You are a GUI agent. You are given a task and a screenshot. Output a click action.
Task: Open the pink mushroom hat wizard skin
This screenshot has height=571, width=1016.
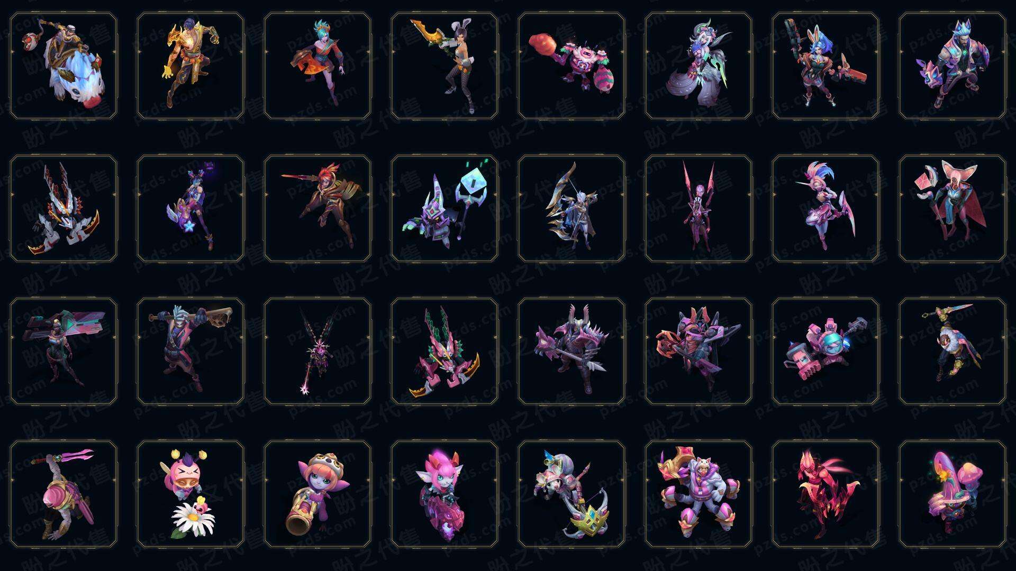pos(952,494)
